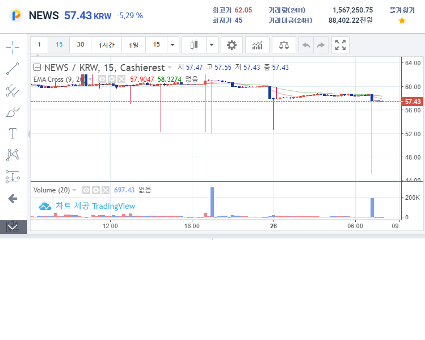Click the Volume value 697.43
The height and width of the screenshot is (340, 425).
pyautogui.click(x=124, y=190)
